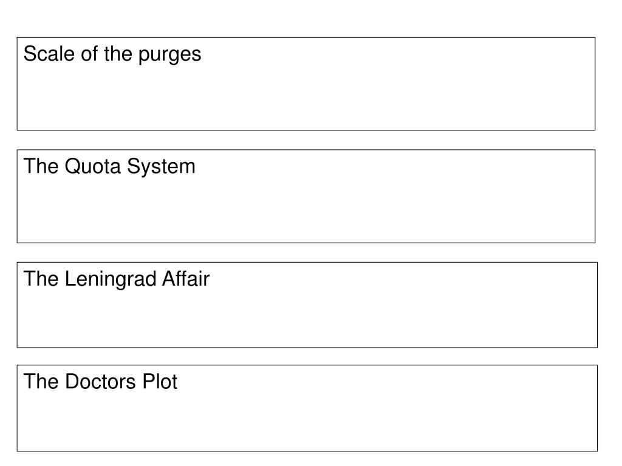Click the 'Scale of the purges' heading
The height and width of the screenshot is (466, 622).
click(x=112, y=54)
